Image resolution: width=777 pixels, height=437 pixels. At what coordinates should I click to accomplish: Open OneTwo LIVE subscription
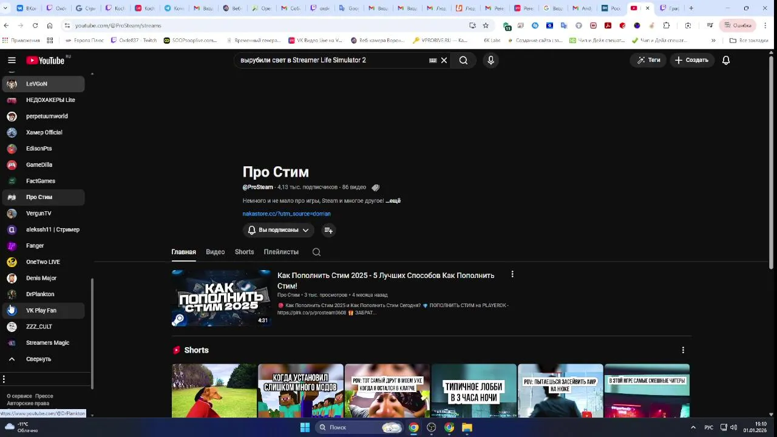(x=42, y=262)
